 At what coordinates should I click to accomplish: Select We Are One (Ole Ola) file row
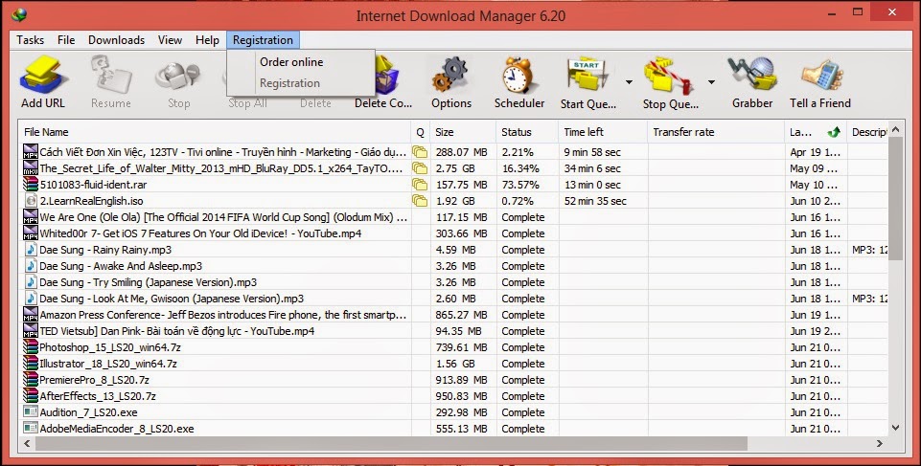453,217
